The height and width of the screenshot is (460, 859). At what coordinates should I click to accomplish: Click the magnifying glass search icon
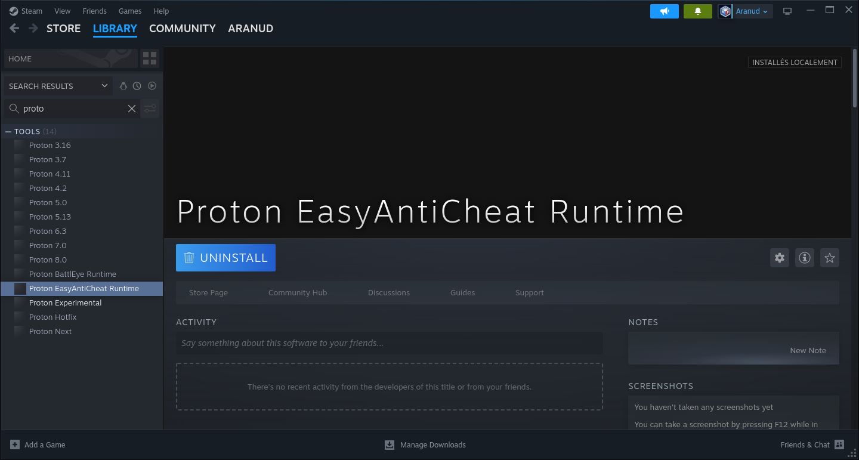[14, 109]
